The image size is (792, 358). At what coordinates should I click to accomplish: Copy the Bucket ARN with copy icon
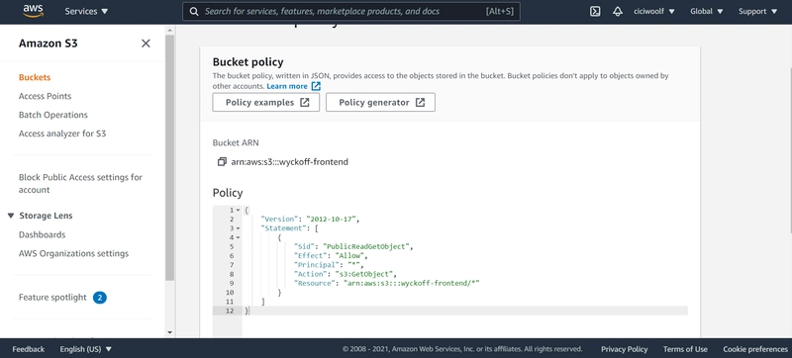click(222, 162)
